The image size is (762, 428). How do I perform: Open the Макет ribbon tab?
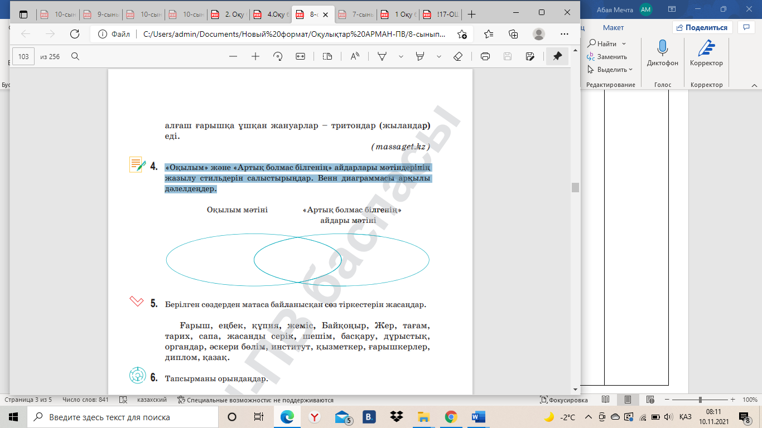tap(613, 27)
